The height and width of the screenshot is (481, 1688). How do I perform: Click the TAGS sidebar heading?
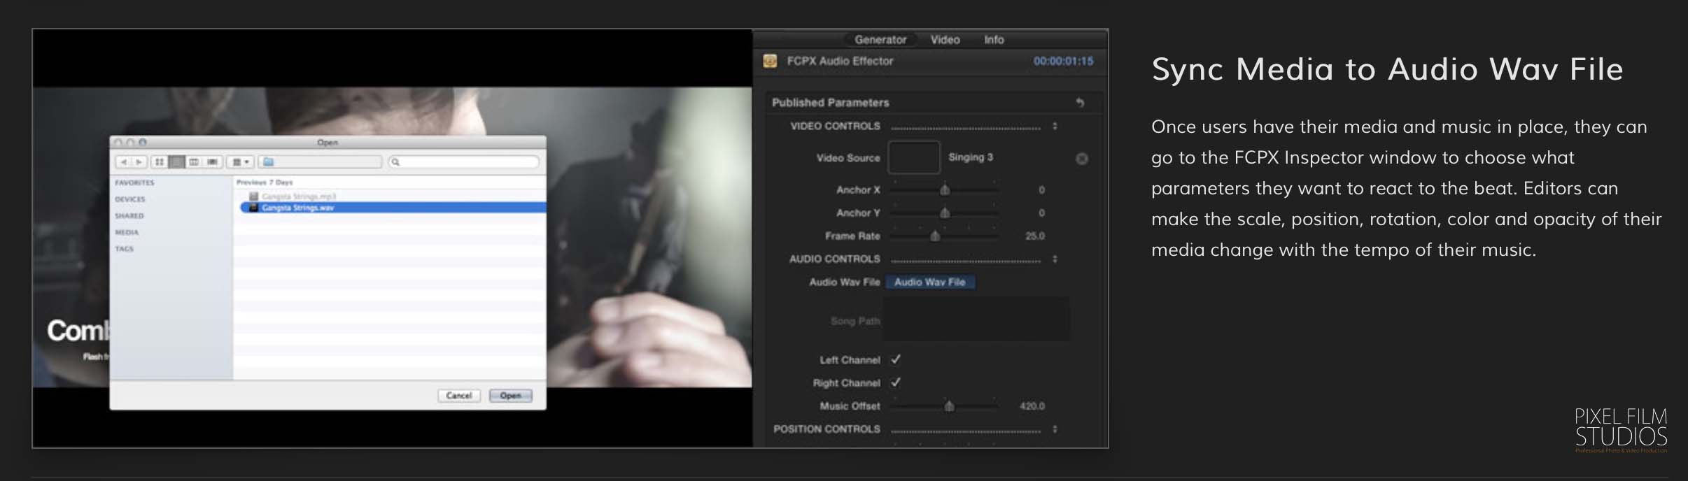pyautogui.click(x=124, y=249)
